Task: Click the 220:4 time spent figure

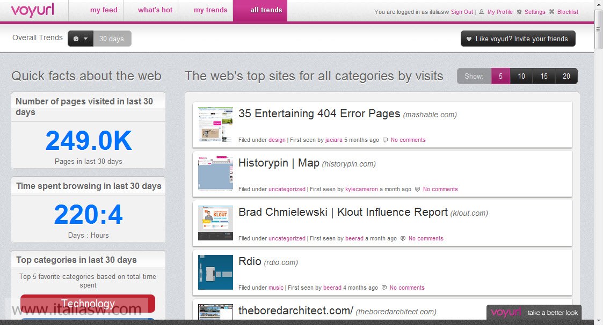Action: coord(89,214)
